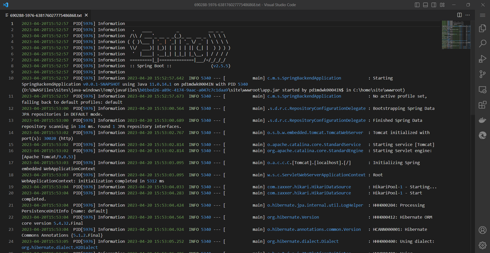The width and height of the screenshot is (490, 253).
Task: Click the port number '30020'
Action: (x=51, y=138)
